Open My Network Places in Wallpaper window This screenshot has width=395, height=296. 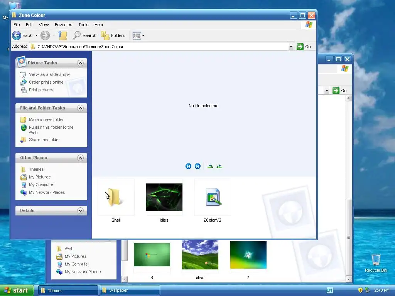click(83, 272)
